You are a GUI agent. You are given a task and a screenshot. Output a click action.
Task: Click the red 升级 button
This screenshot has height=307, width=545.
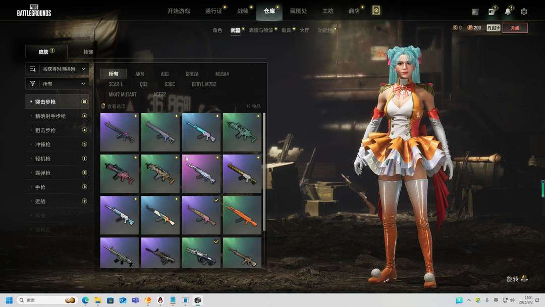515,28
